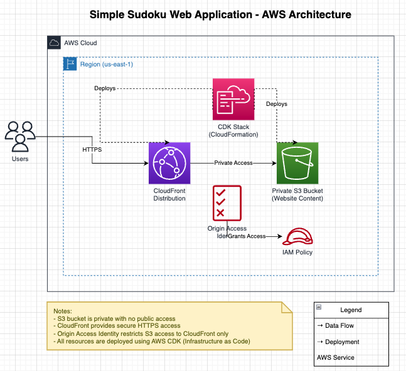The width and height of the screenshot is (406, 371).
Task: Click the 'IAM Policy' caption
Action: (x=297, y=252)
